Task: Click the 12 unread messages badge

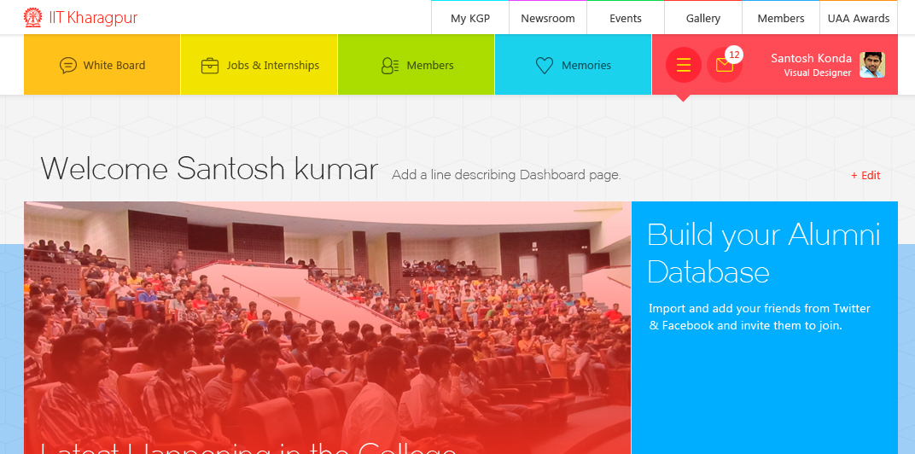Action: (734, 55)
